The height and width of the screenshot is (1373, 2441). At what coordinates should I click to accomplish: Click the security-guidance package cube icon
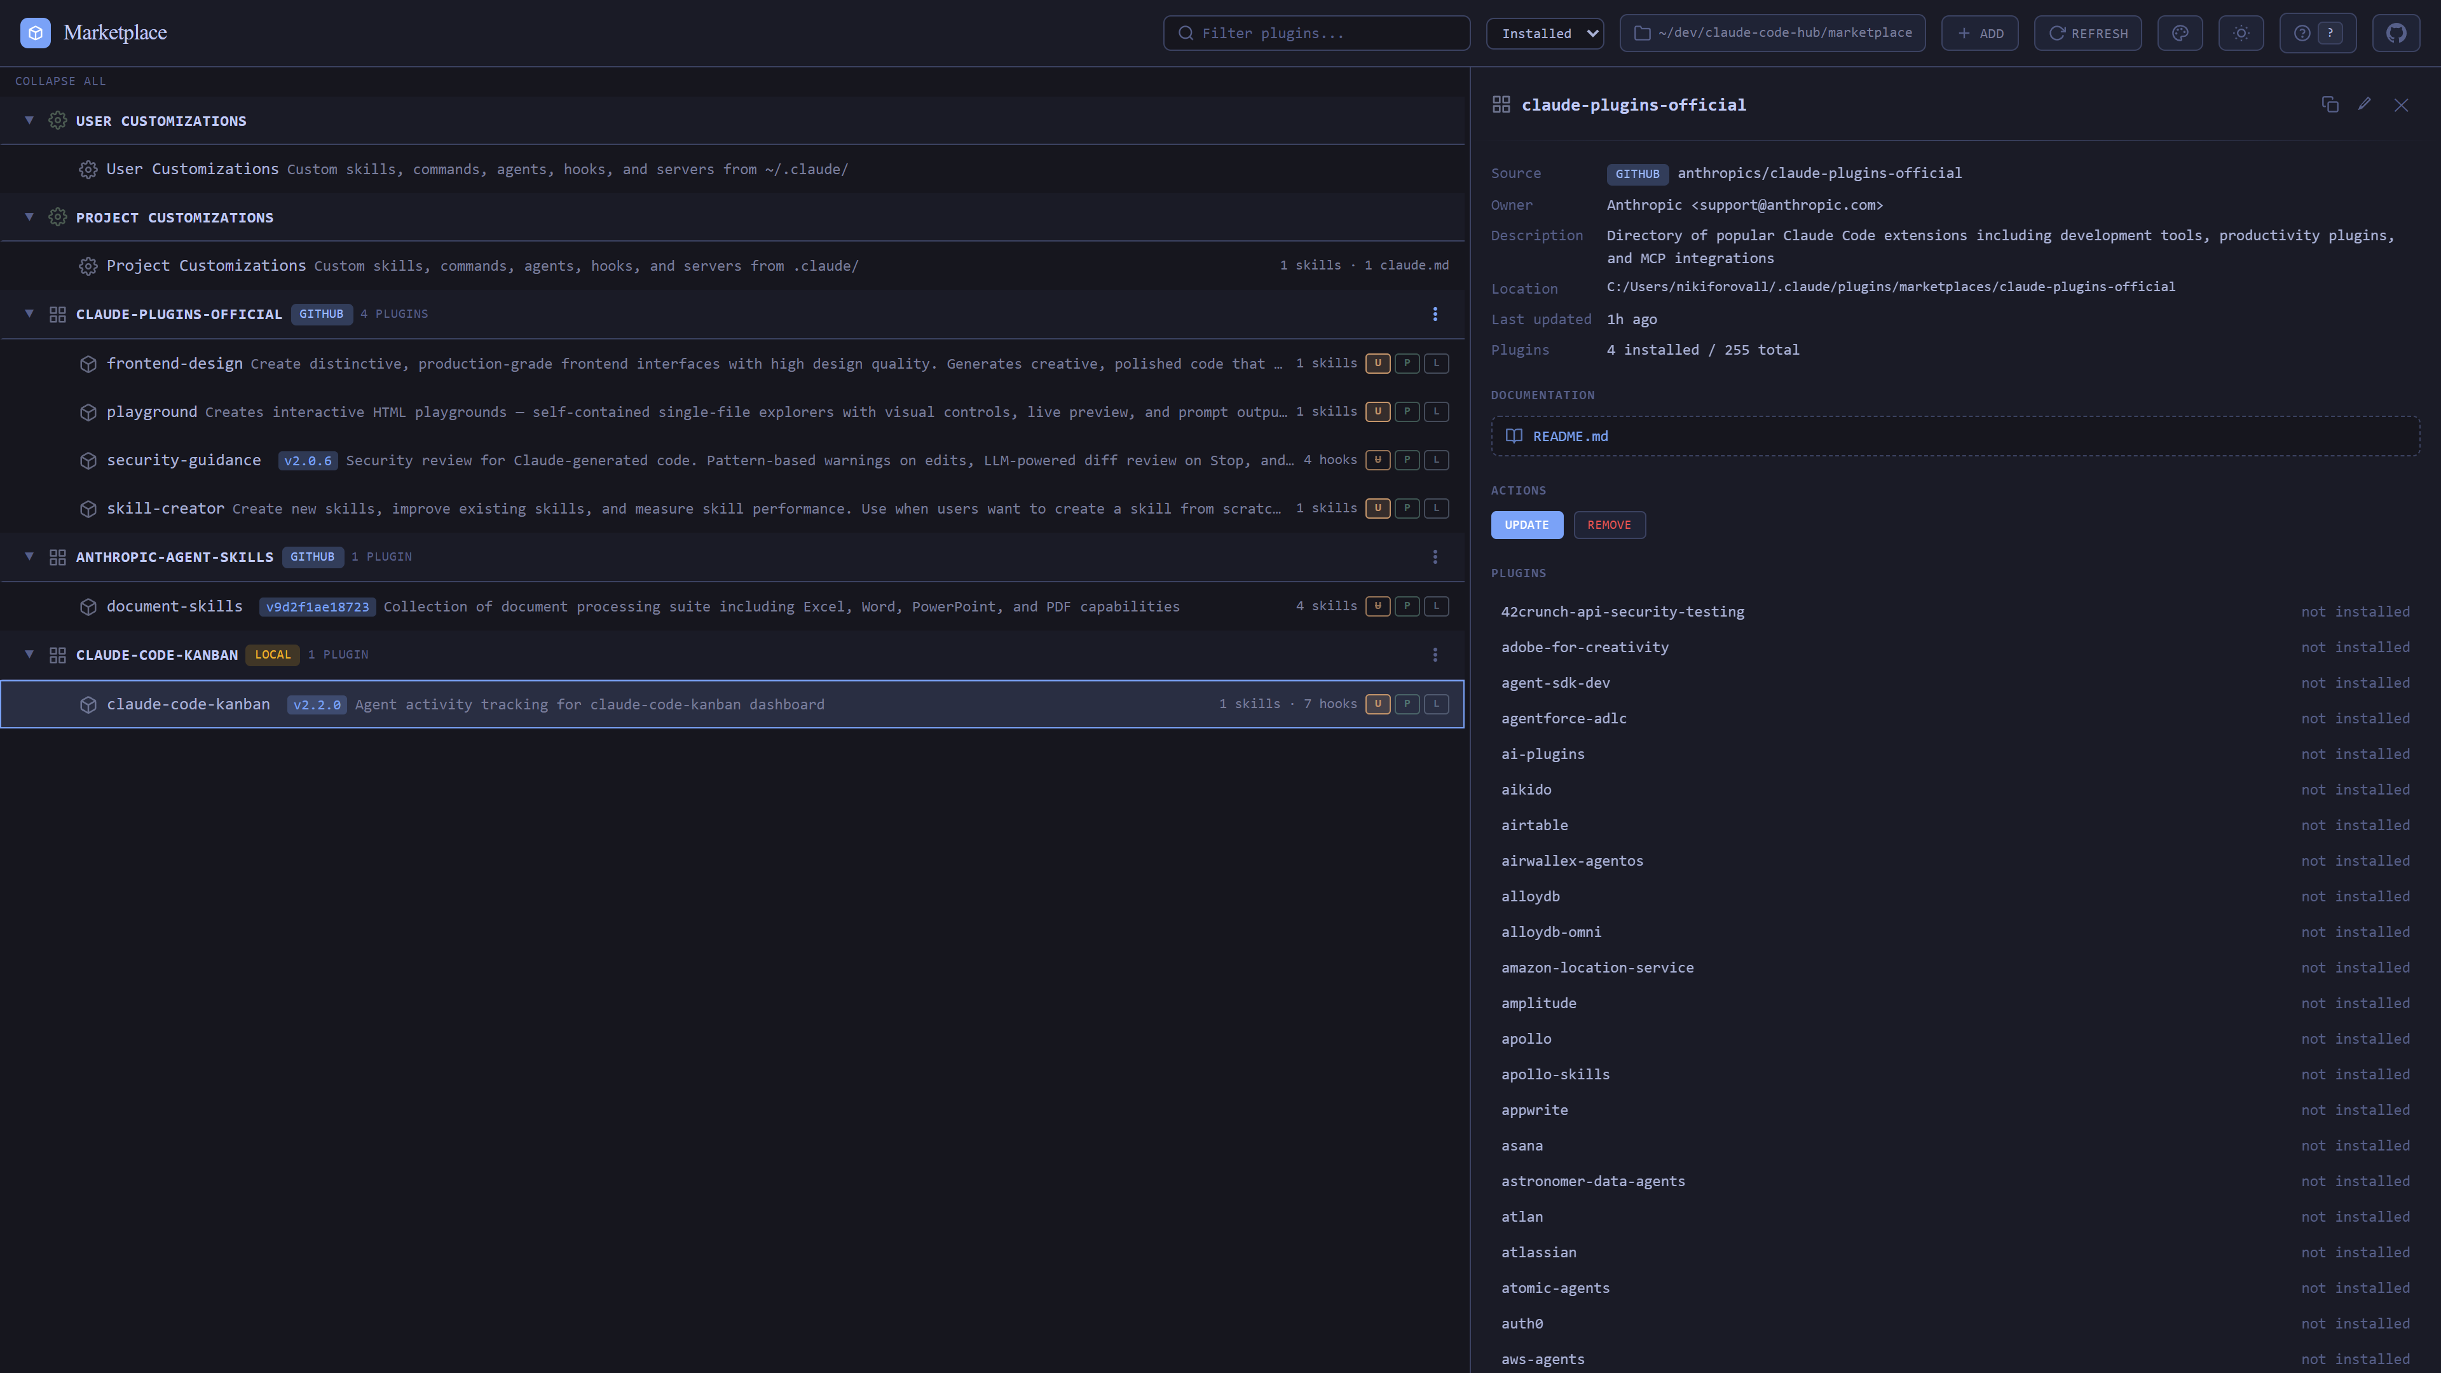[x=88, y=460]
